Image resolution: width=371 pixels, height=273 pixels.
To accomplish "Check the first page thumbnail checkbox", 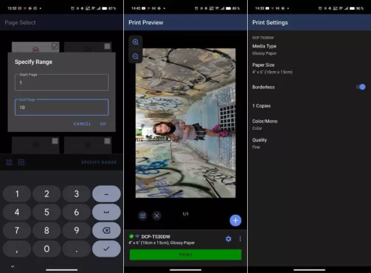I will tap(55, 46).
